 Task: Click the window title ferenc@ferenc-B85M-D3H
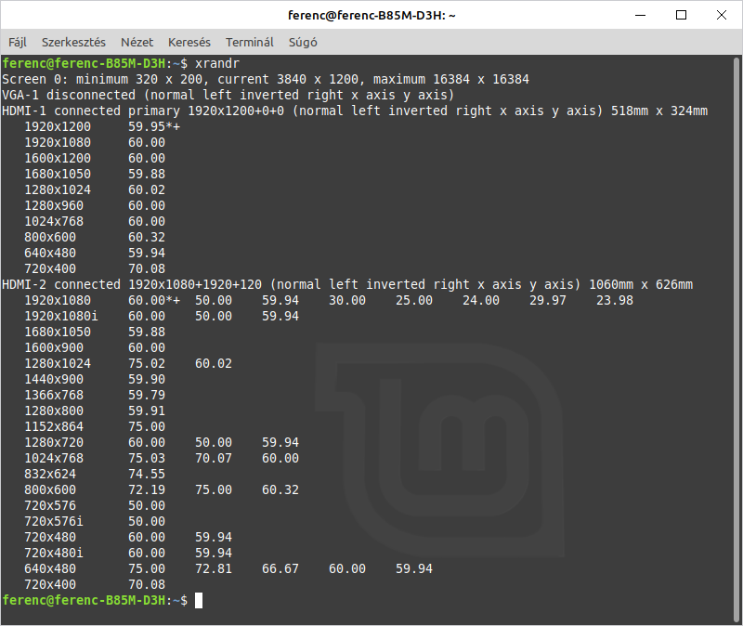pyautogui.click(x=371, y=15)
